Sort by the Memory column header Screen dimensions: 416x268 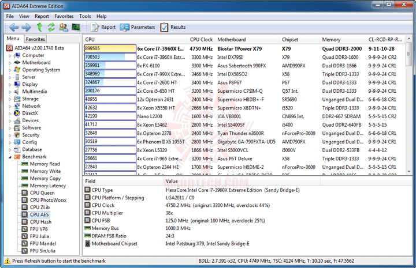click(343, 39)
